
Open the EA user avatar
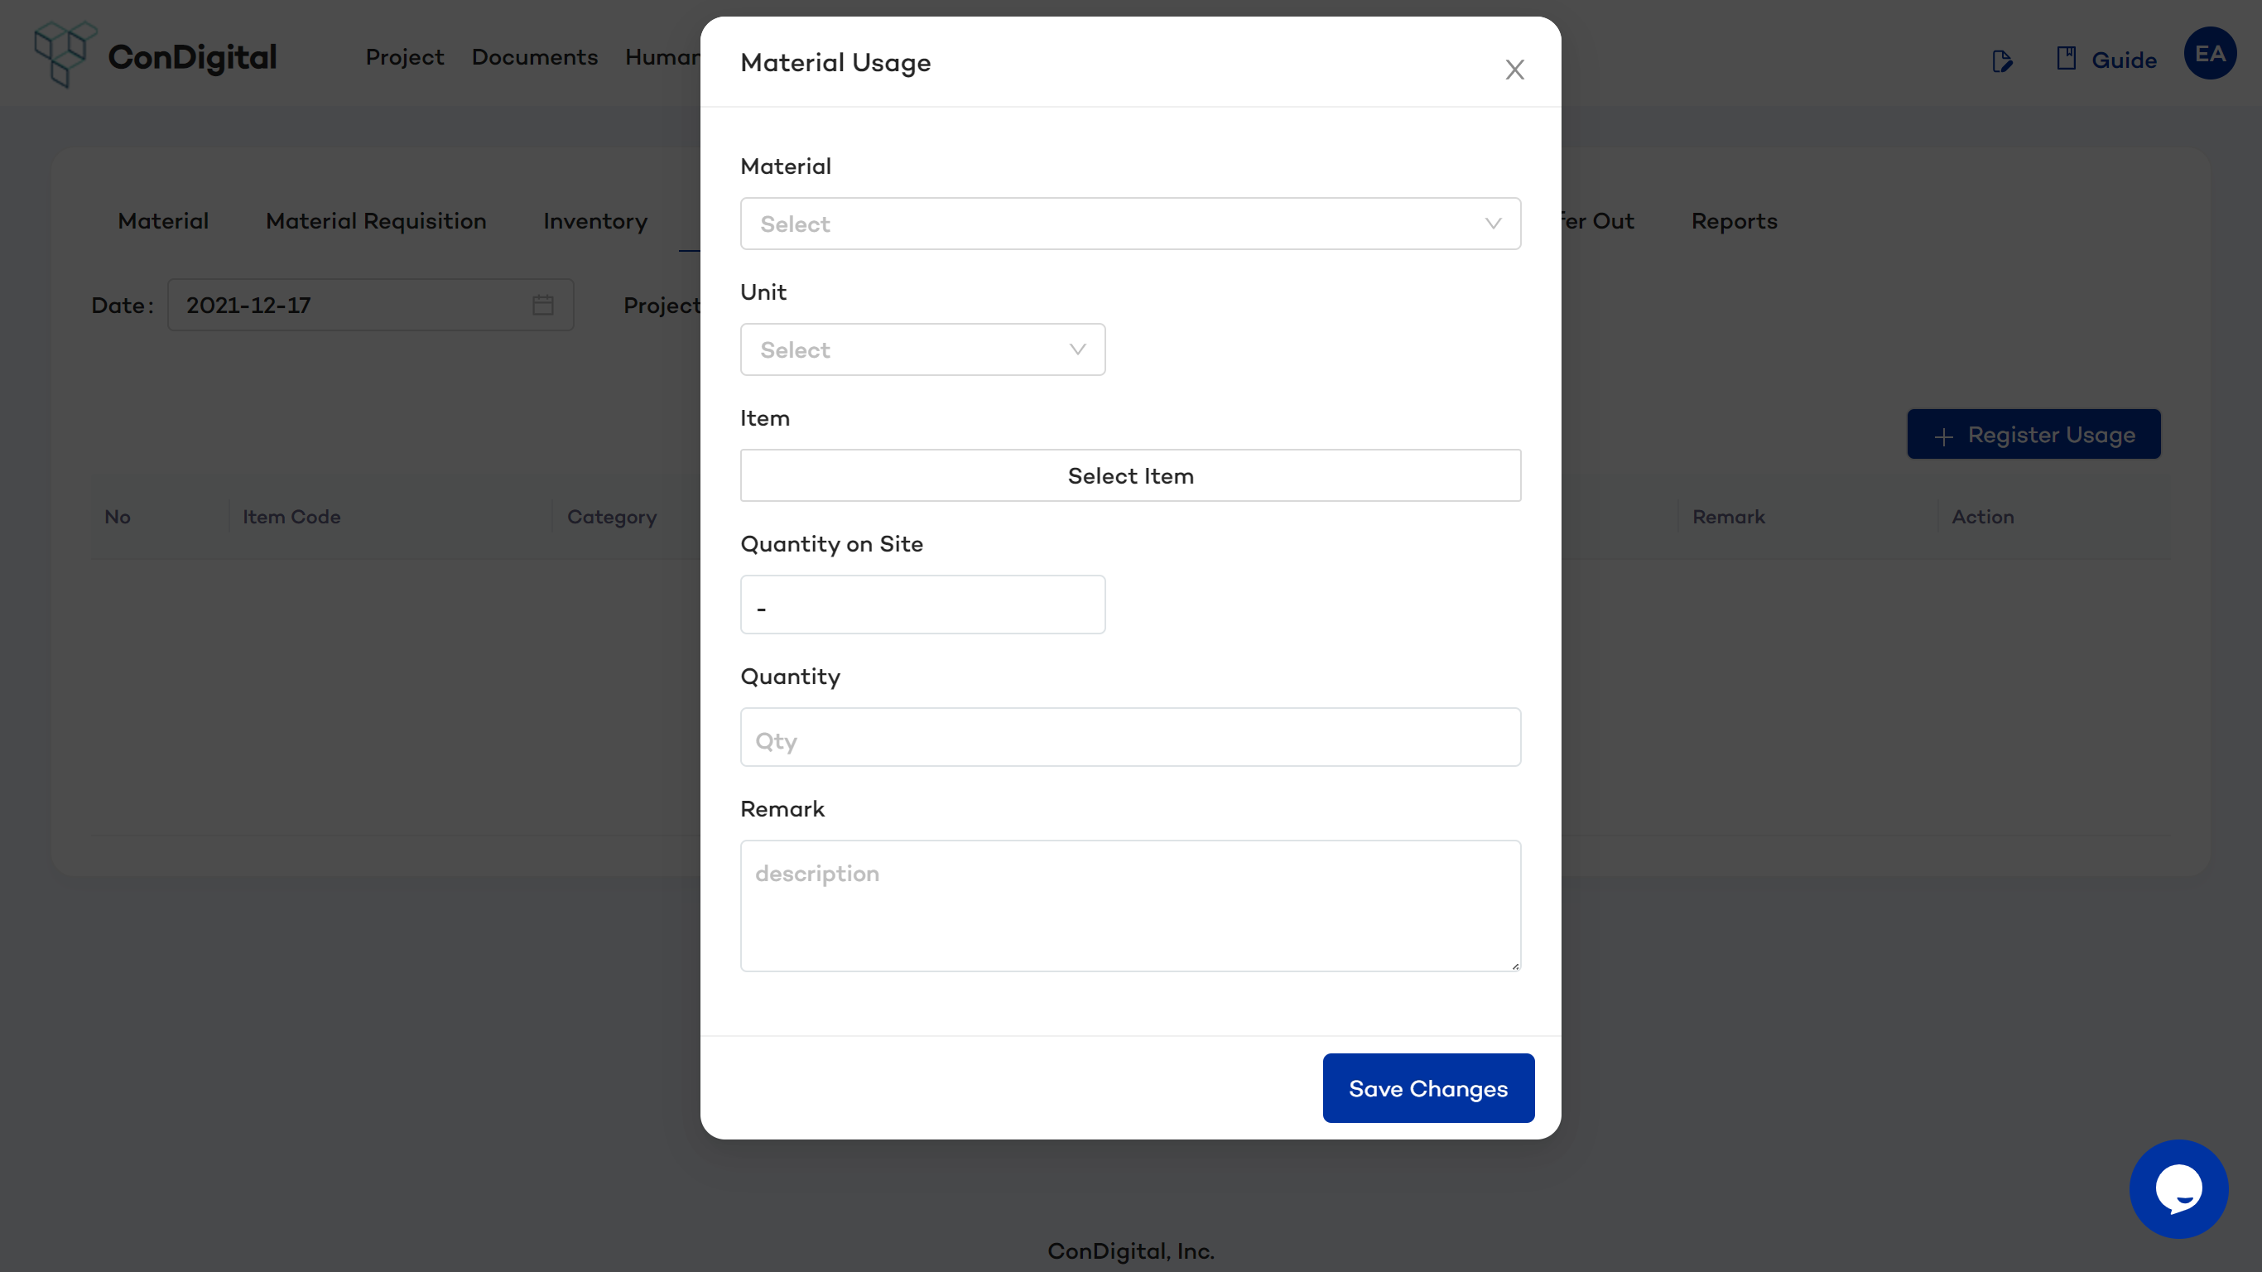2209,54
